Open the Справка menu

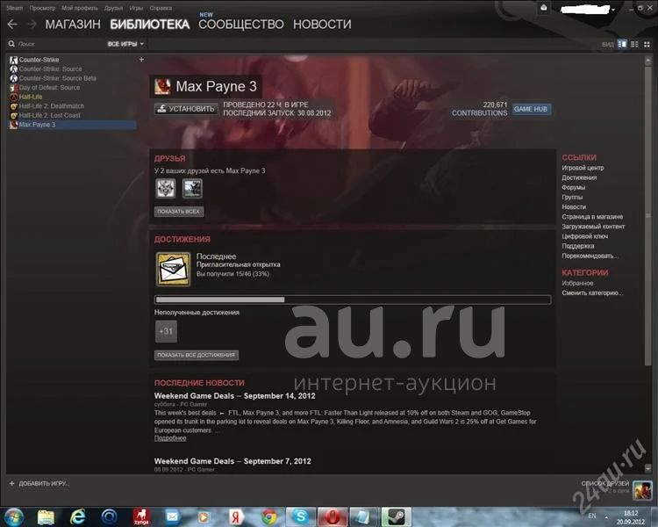pyautogui.click(x=161, y=8)
